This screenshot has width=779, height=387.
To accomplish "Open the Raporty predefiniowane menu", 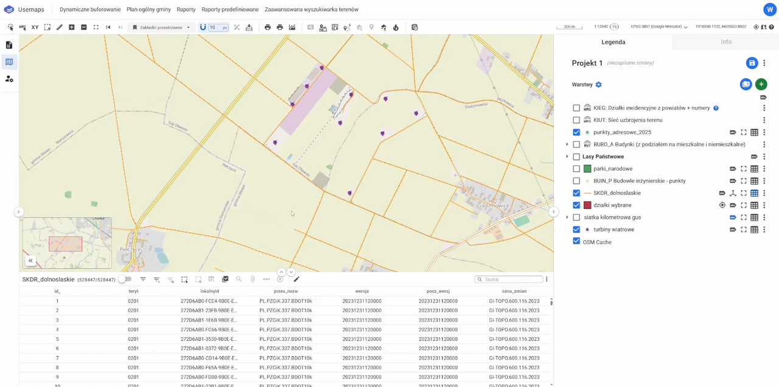I will tap(230, 10).
